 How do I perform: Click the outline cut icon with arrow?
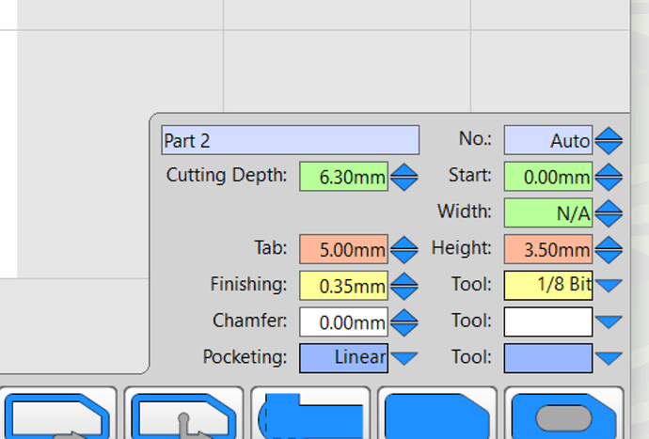pos(58,414)
